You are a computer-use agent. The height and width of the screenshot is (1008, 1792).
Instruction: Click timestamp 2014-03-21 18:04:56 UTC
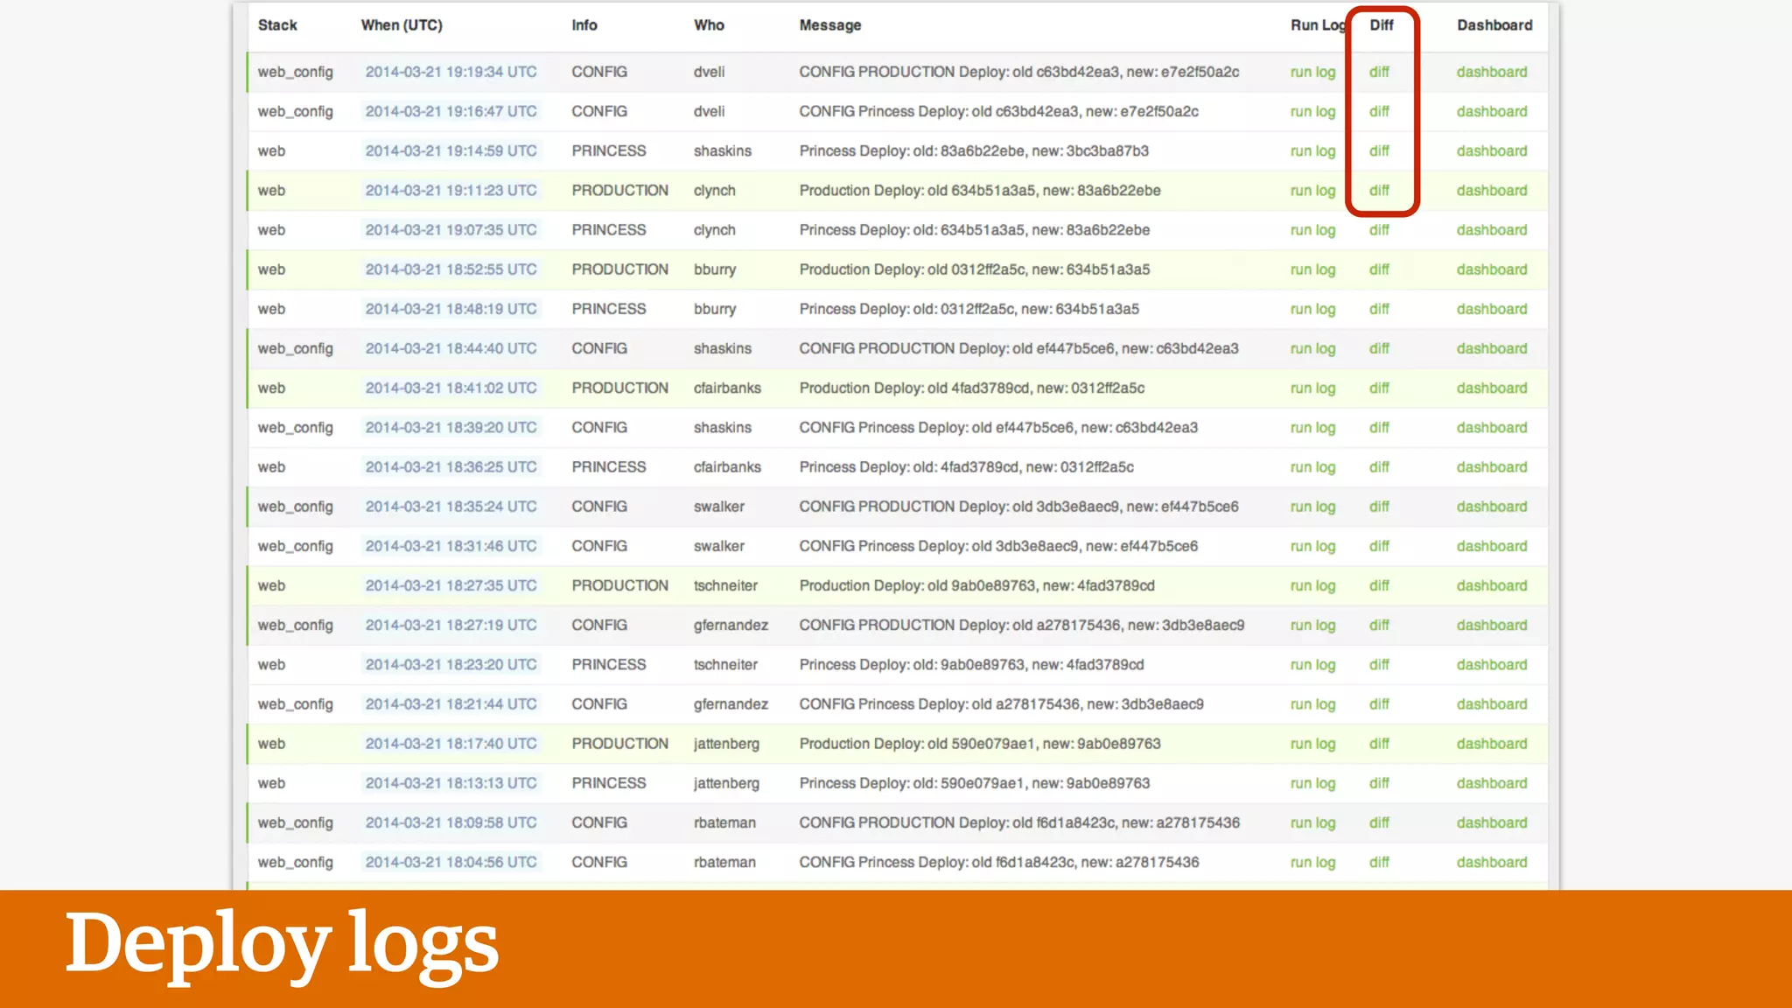tap(451, 862)
